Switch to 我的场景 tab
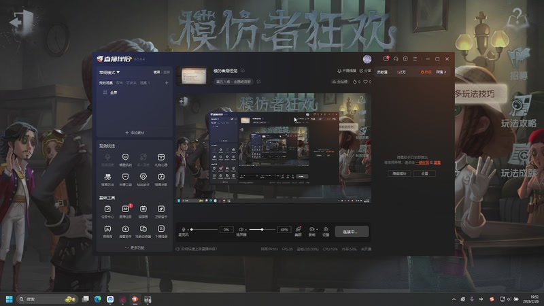This screenshot has width=544, height=306. (x=106, y=83)
